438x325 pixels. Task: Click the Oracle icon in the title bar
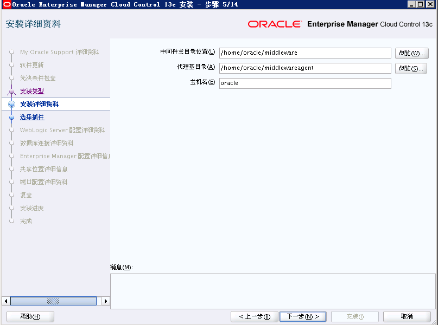click(x=6, y=4)
